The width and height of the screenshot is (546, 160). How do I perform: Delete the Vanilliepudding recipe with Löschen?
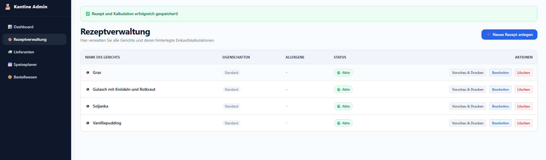pyautogui.click(x=523, y=123)
